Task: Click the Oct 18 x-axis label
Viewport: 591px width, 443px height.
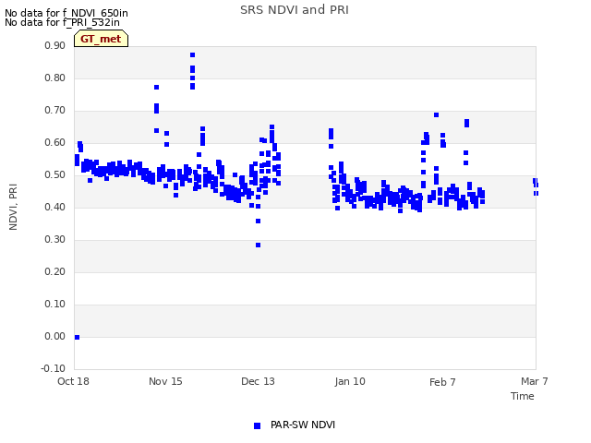Action: pos(73,381)
